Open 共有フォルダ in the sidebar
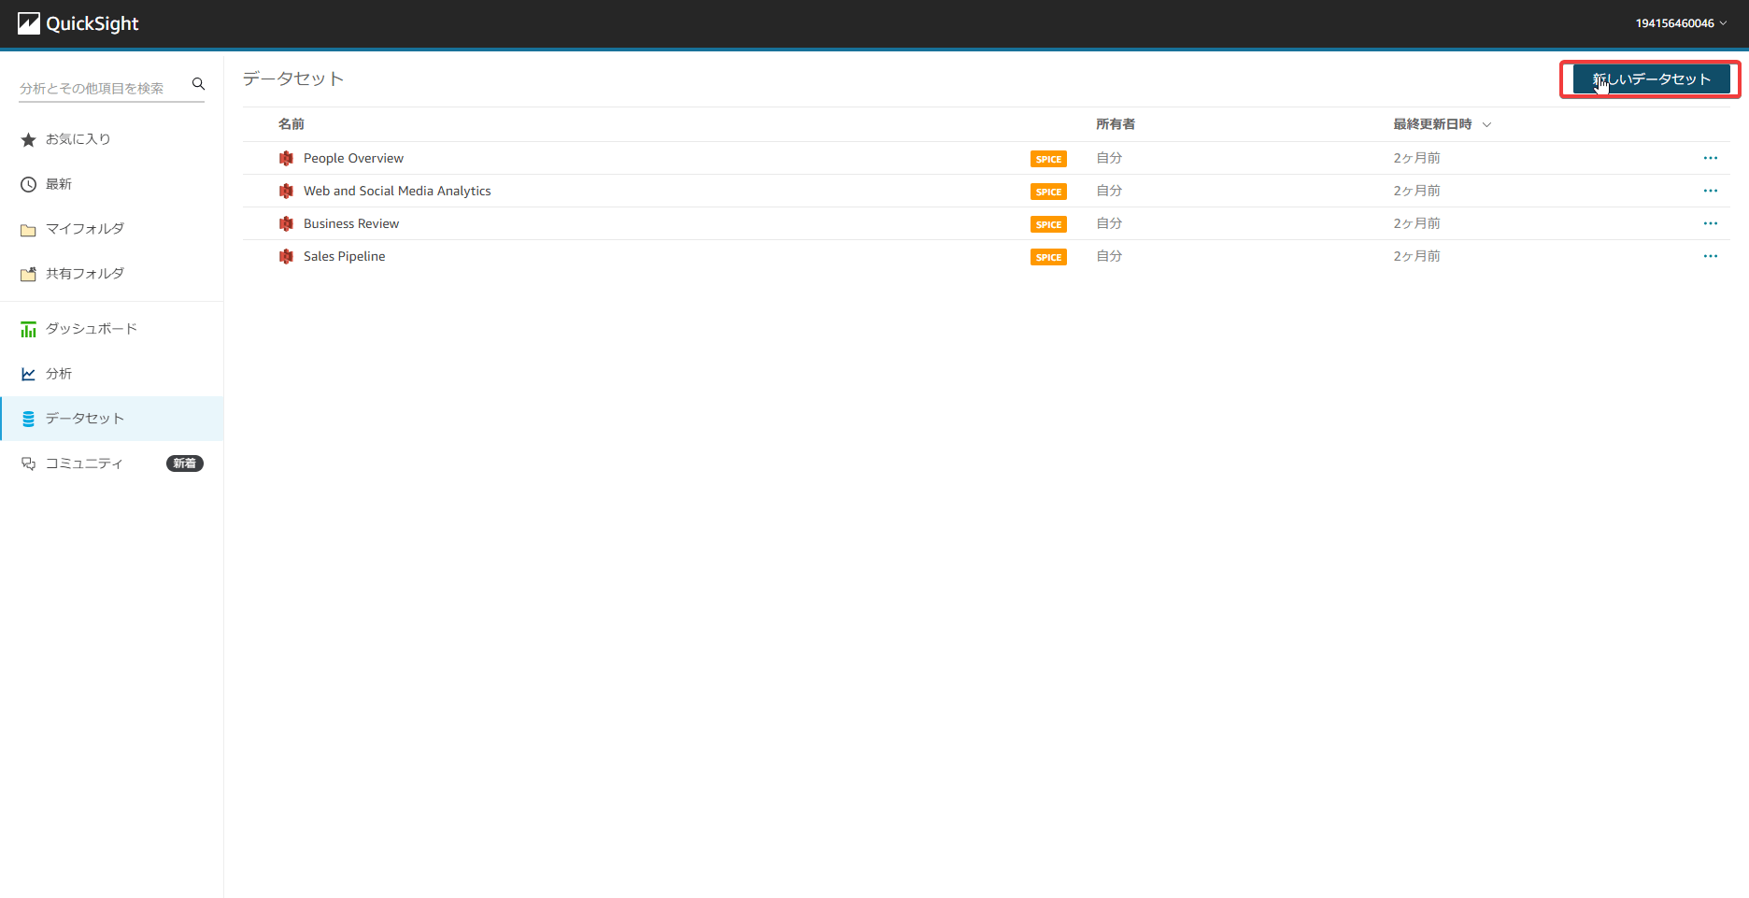 pos(112,274)
